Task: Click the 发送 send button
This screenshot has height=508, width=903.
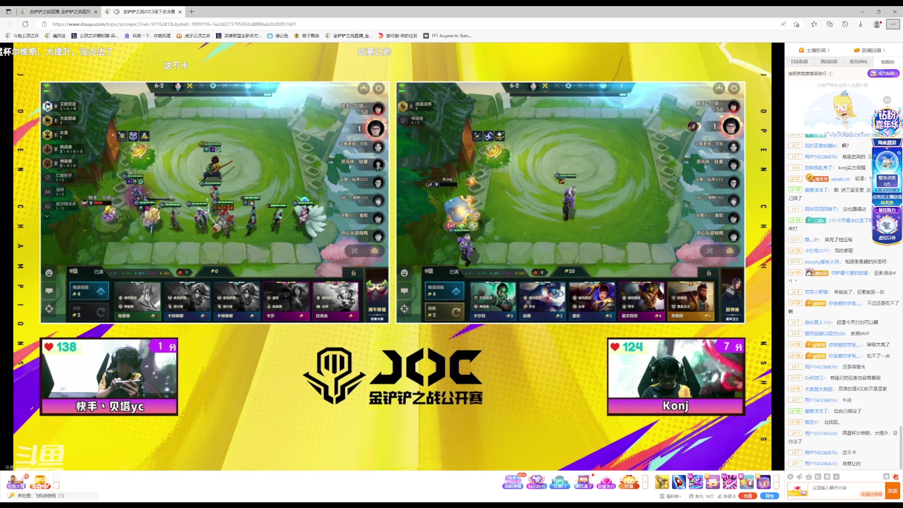Action: pos(892,491)
